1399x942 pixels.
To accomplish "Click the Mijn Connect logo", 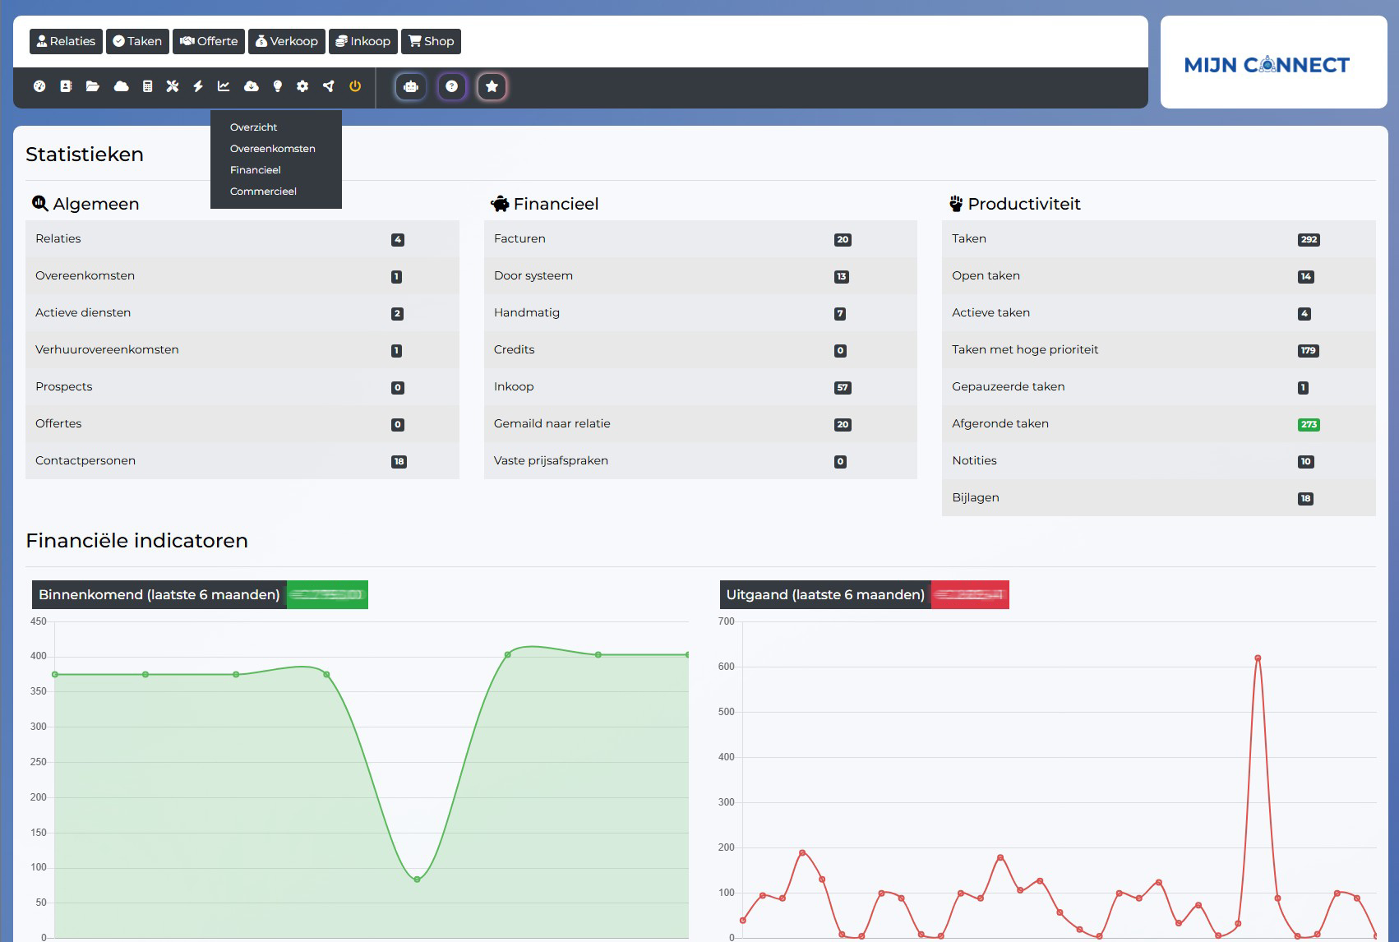I will 1267,65.
